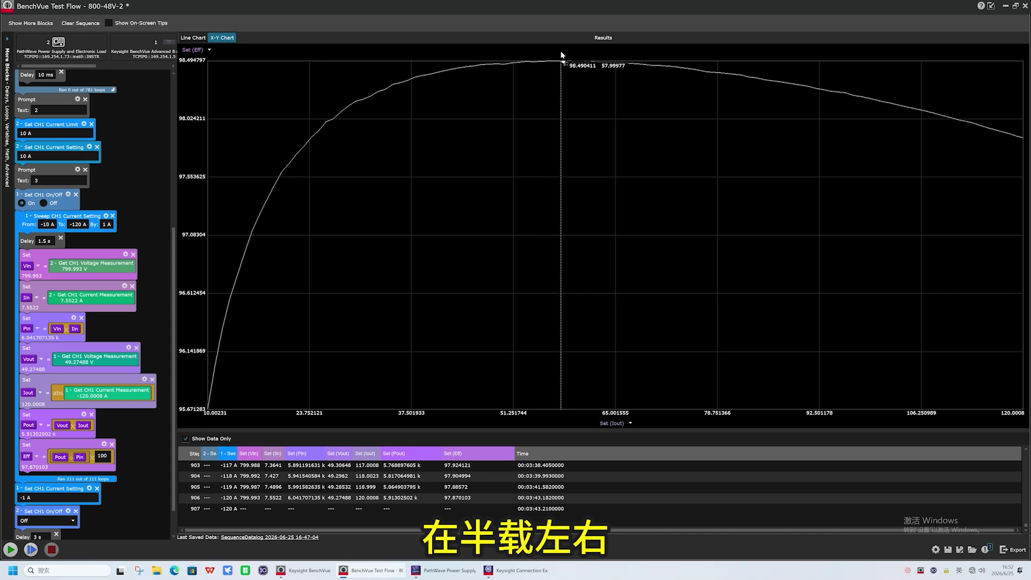Screen dimensions: 1031x580
Task: Open gear settings on the Prompt block with text 2
Action: (x=77, y=99)
